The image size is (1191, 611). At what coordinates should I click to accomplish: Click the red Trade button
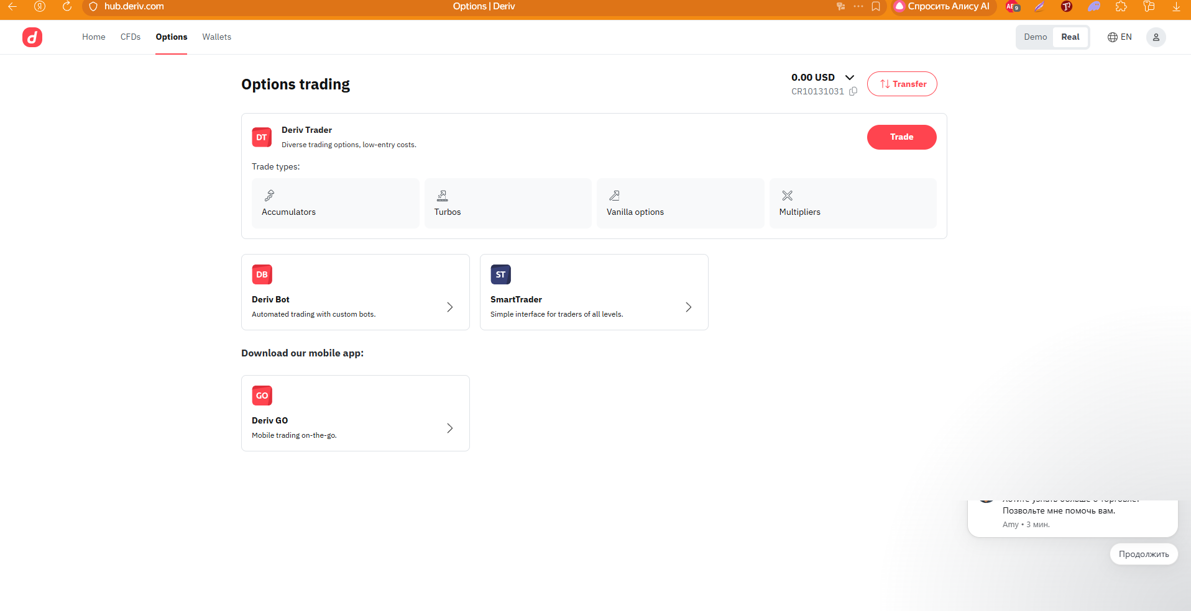tap(901, 137)
